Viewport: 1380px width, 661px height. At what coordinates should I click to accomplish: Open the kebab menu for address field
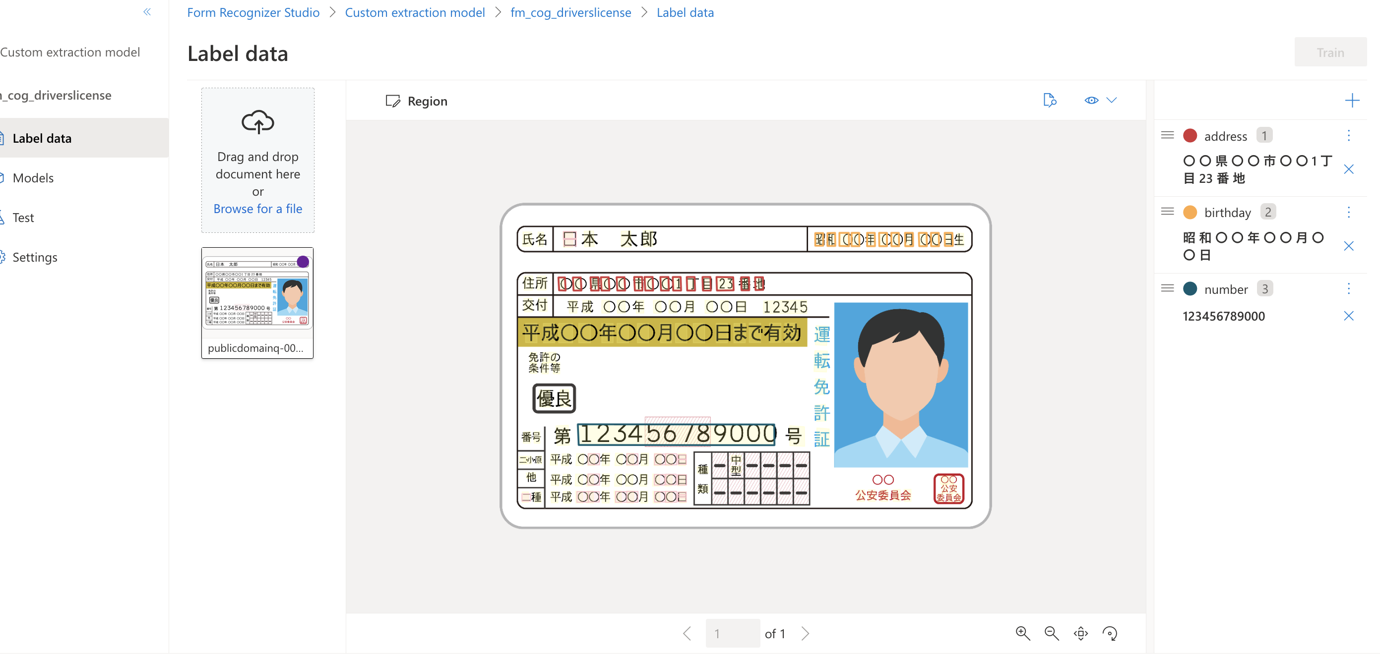click(1349, 136)
